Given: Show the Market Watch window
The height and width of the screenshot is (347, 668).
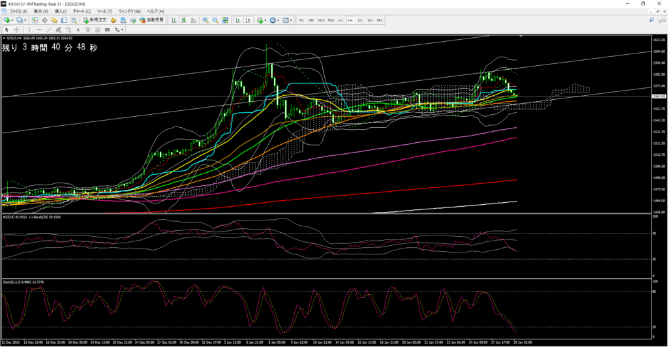Looking at the screenshot, I should pyautogui.click(x=35, y=20).
